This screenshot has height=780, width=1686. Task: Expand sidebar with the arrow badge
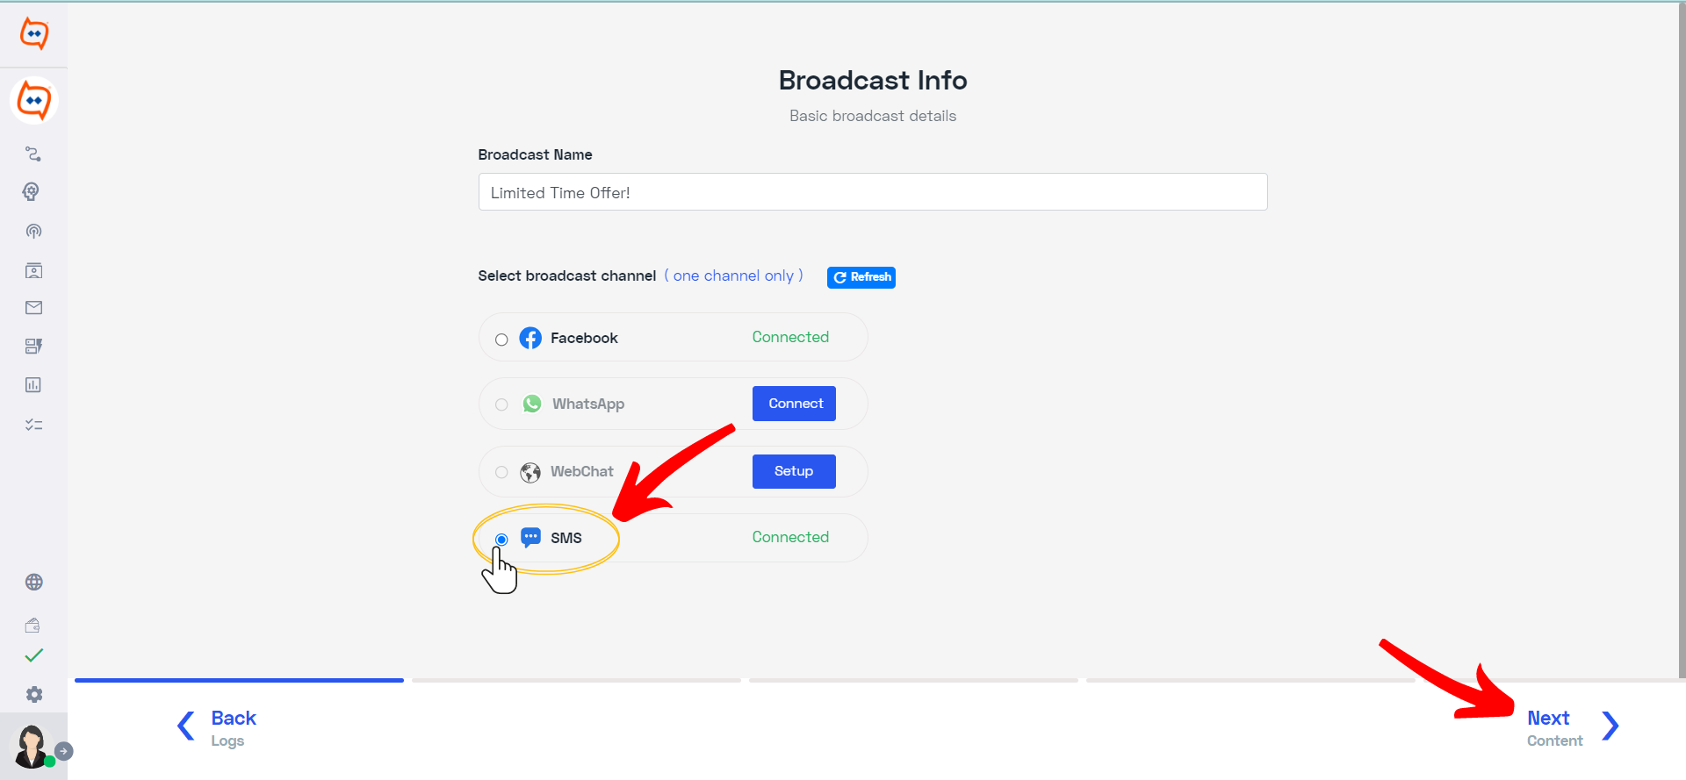click(x=63, y=751)
